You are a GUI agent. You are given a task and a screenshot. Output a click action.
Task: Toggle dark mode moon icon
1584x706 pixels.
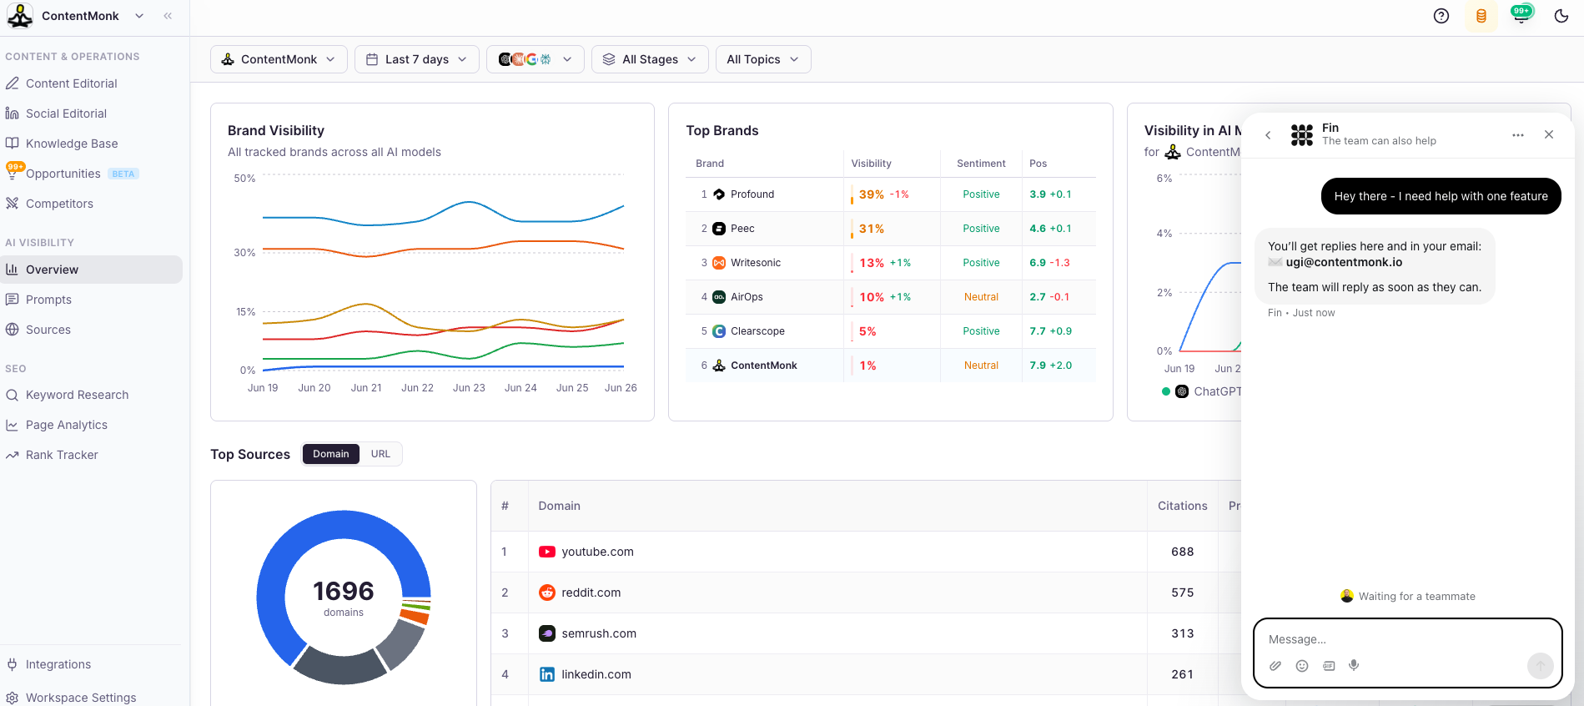tap(1561, 16)
